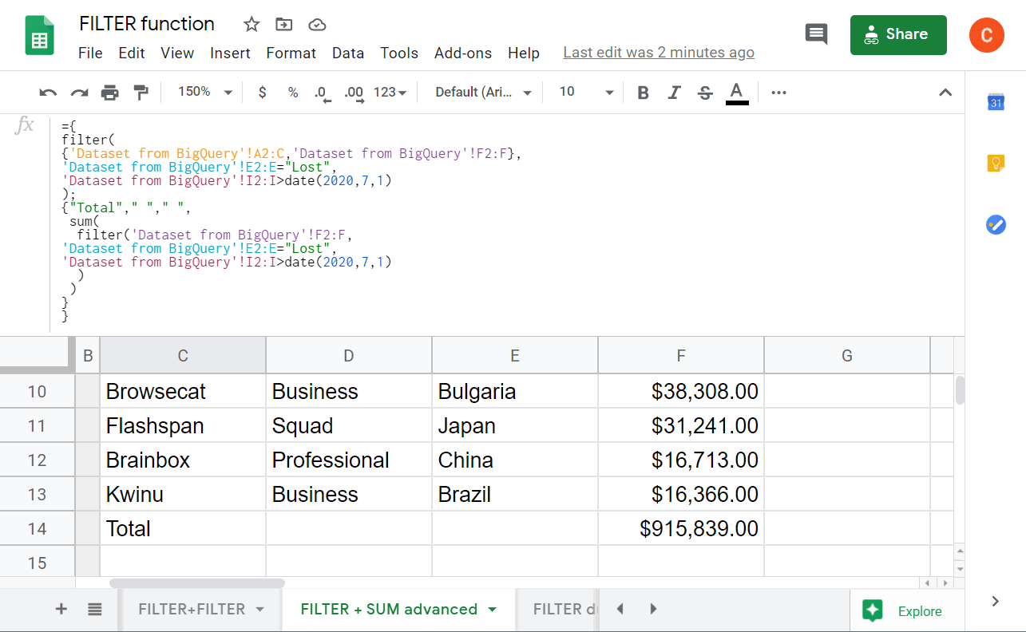Screen dimensions: 1026x632
Task: Format selection as currency
Action: 262,92
